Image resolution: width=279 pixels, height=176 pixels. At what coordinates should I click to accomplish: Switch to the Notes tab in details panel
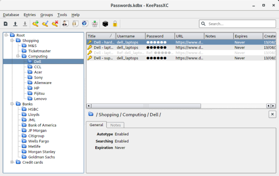[116, 125]
